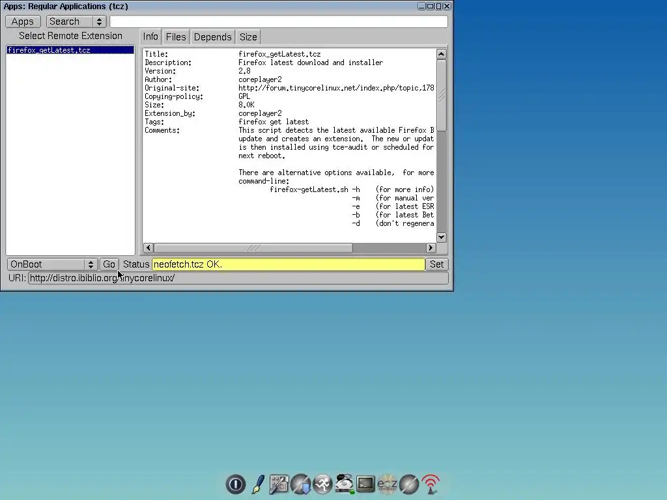
Task: Switch to the Depends tab
Action: 212,37
